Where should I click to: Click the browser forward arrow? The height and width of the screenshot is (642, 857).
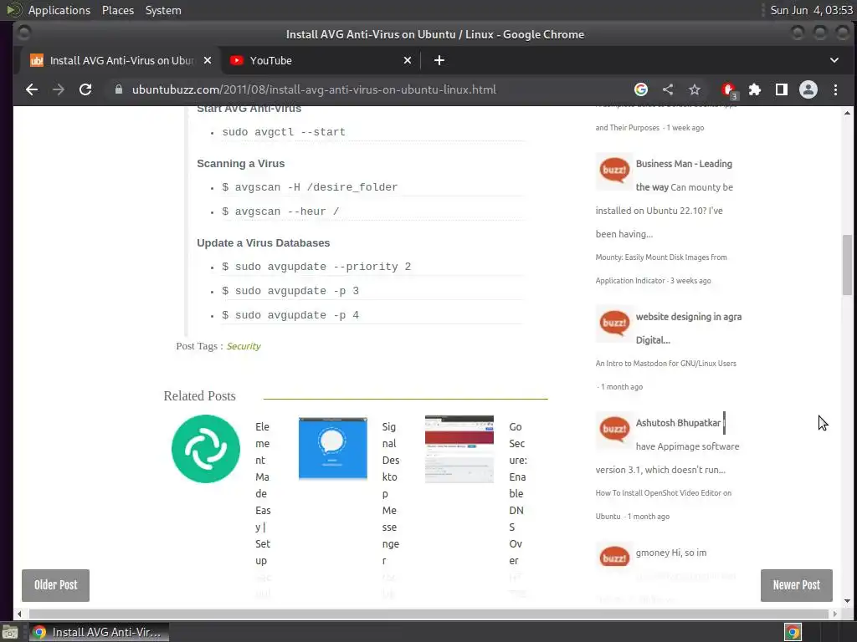pos(59,89)
